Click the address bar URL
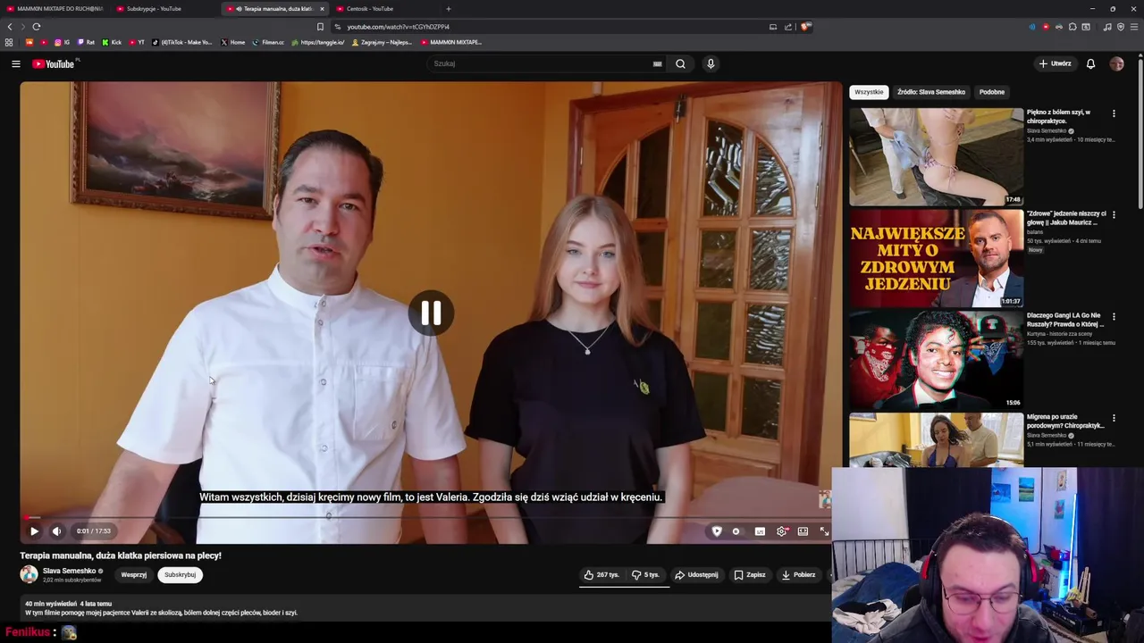The width and height of the screenshot is (1144, 643). point(398,27)
